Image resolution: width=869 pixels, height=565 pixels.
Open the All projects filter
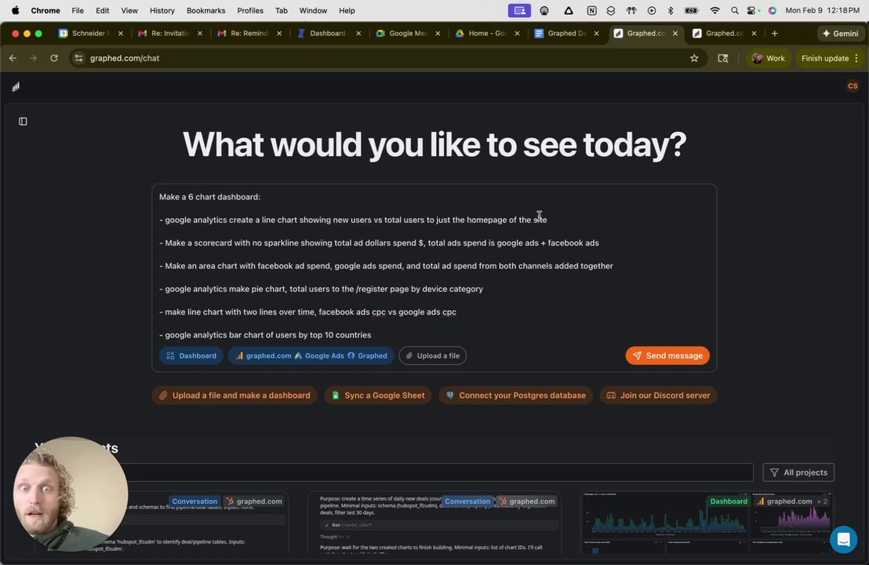click(798, 472)
